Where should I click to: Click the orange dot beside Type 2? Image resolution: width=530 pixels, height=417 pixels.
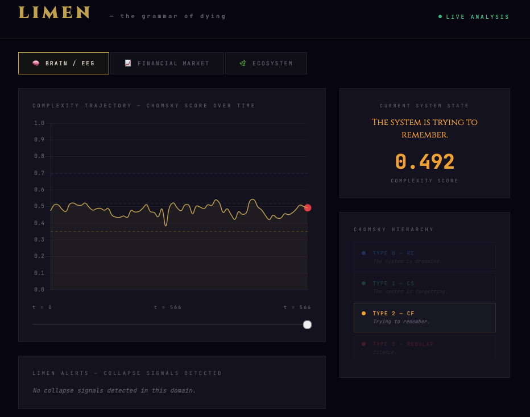click(x=364, y=314)
